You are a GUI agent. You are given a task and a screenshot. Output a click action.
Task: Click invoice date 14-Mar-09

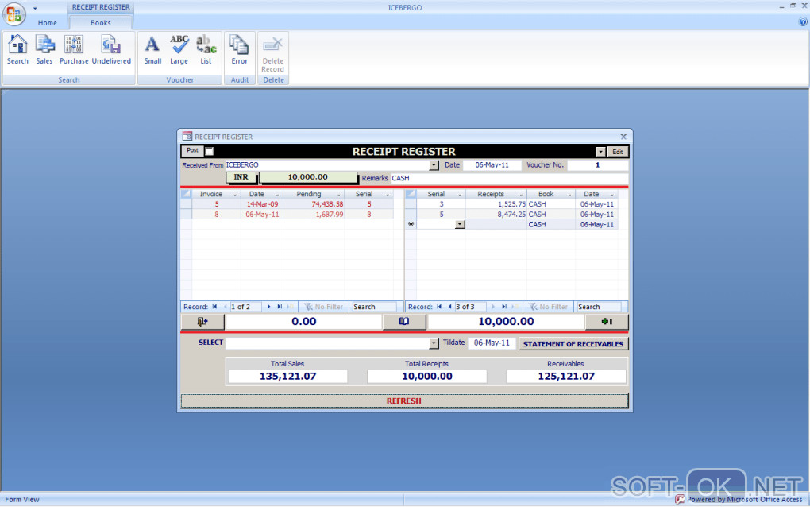click(x=262, y=204)
